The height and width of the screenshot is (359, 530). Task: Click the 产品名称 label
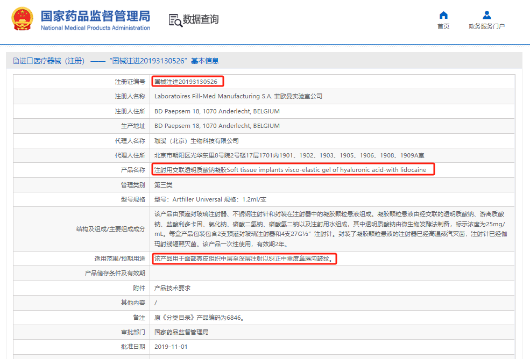133,170
